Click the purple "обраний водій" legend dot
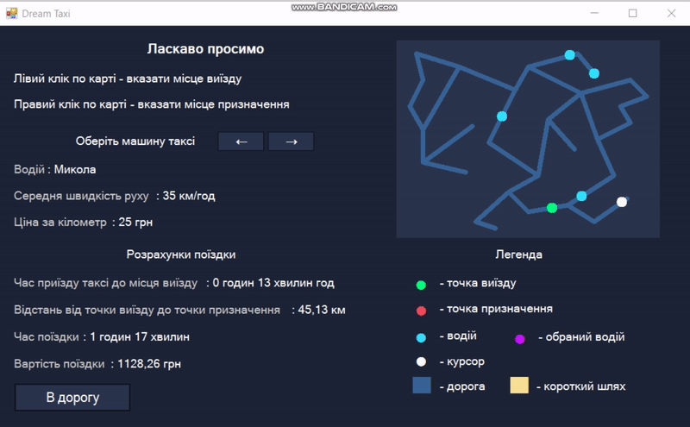This screenshot has width=690, height=427. [519, 339]
